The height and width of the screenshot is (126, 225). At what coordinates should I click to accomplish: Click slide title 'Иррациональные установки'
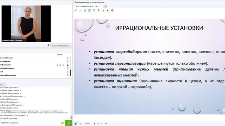[159, 28]
